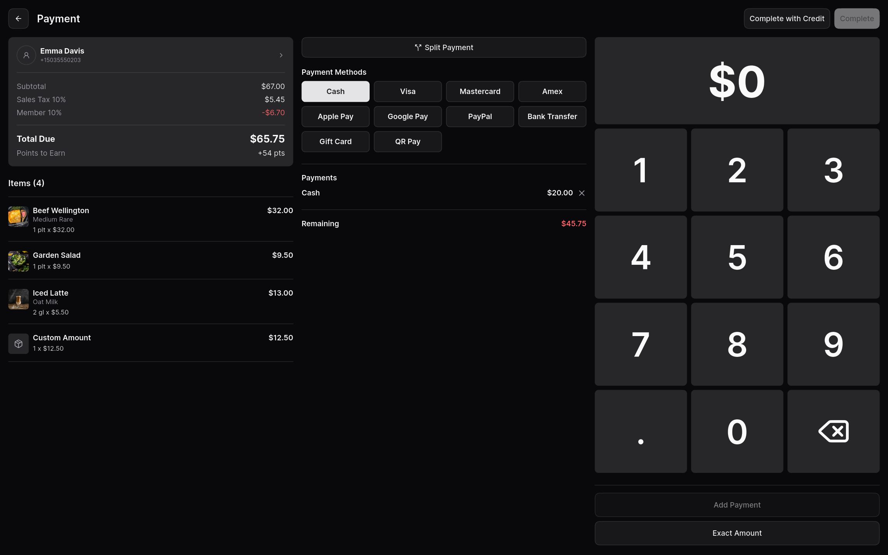Tap the decimal point key
Viewport: 888px width, 555px height.
click(641, 431)
